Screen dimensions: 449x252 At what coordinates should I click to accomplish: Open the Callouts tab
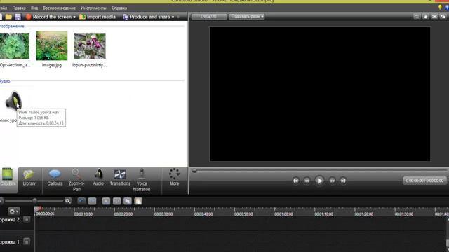[55, 178]
